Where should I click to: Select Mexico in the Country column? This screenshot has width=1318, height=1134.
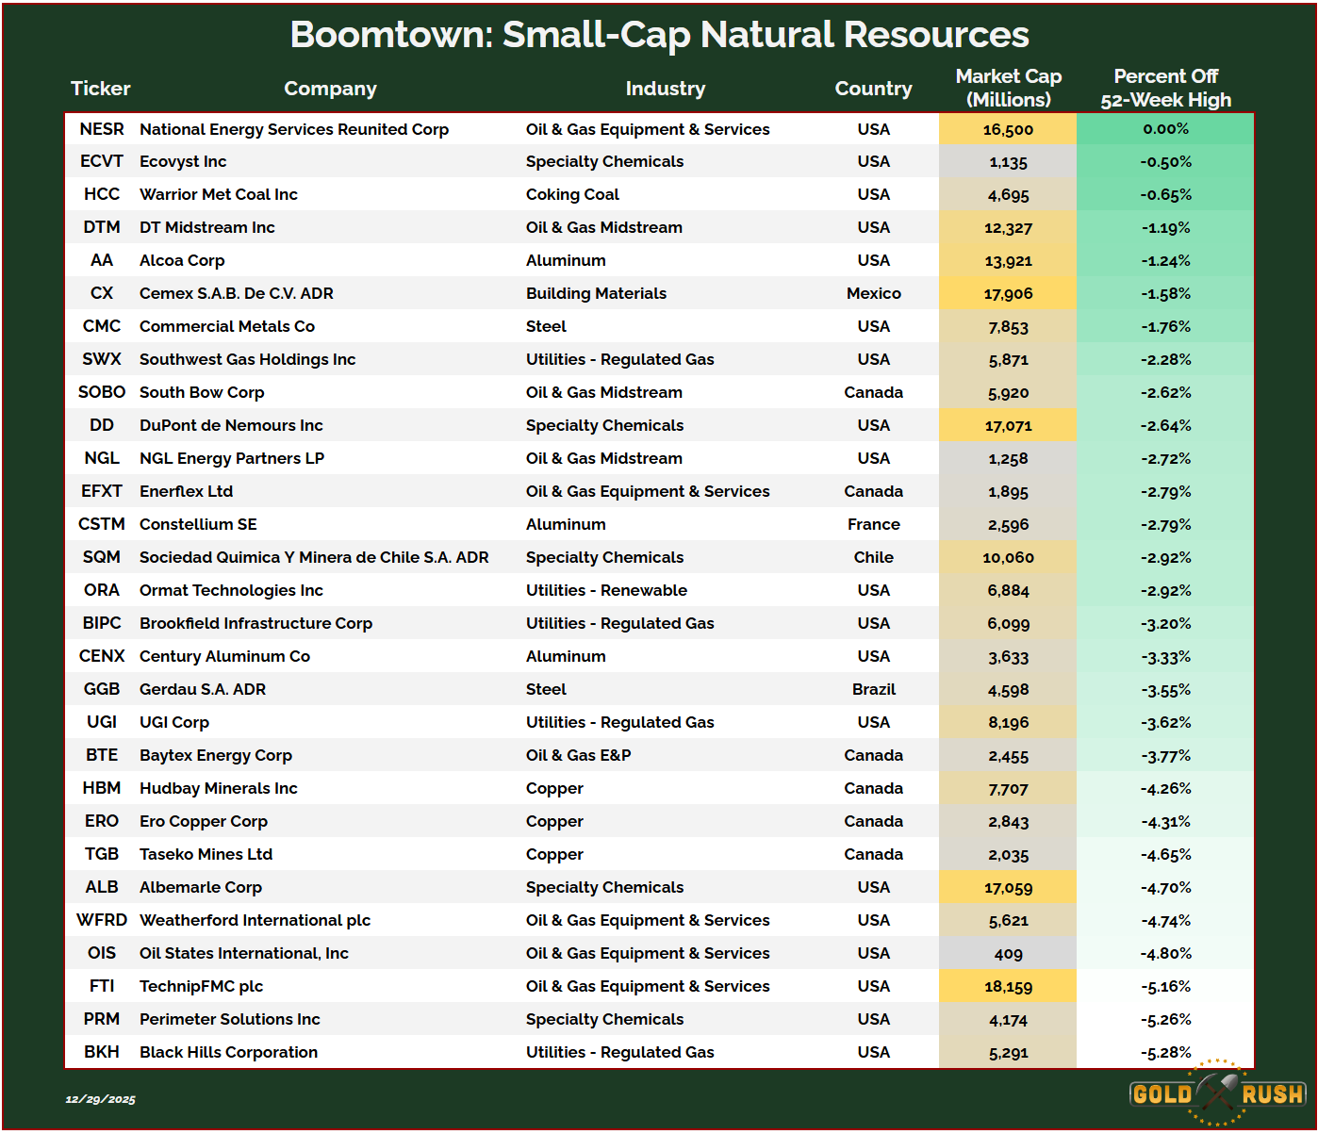(873, 293)
